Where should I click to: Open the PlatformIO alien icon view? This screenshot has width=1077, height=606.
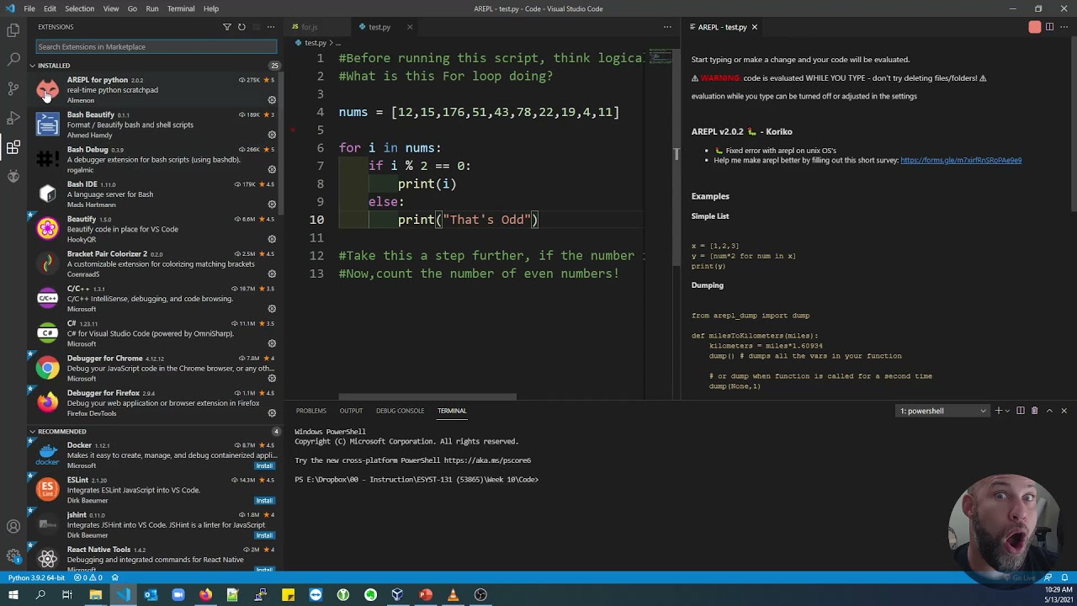tap(13, 176)
